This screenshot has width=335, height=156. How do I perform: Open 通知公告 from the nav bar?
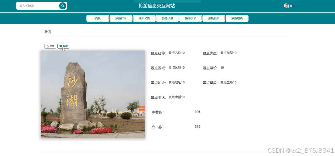(x=144, y=18)
